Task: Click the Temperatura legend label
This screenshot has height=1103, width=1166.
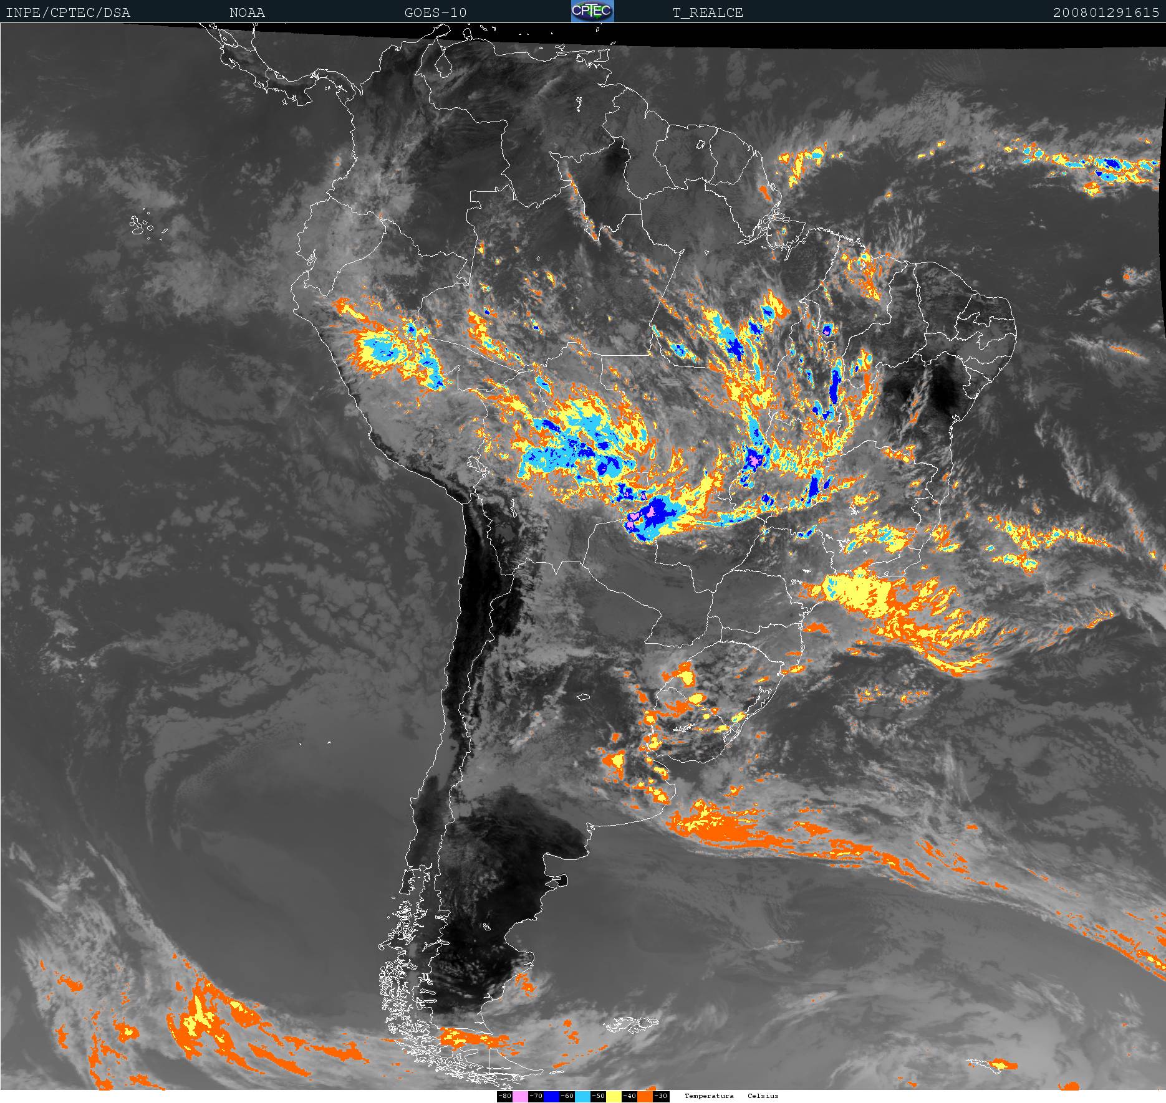Action: (x=709, y=1096)
